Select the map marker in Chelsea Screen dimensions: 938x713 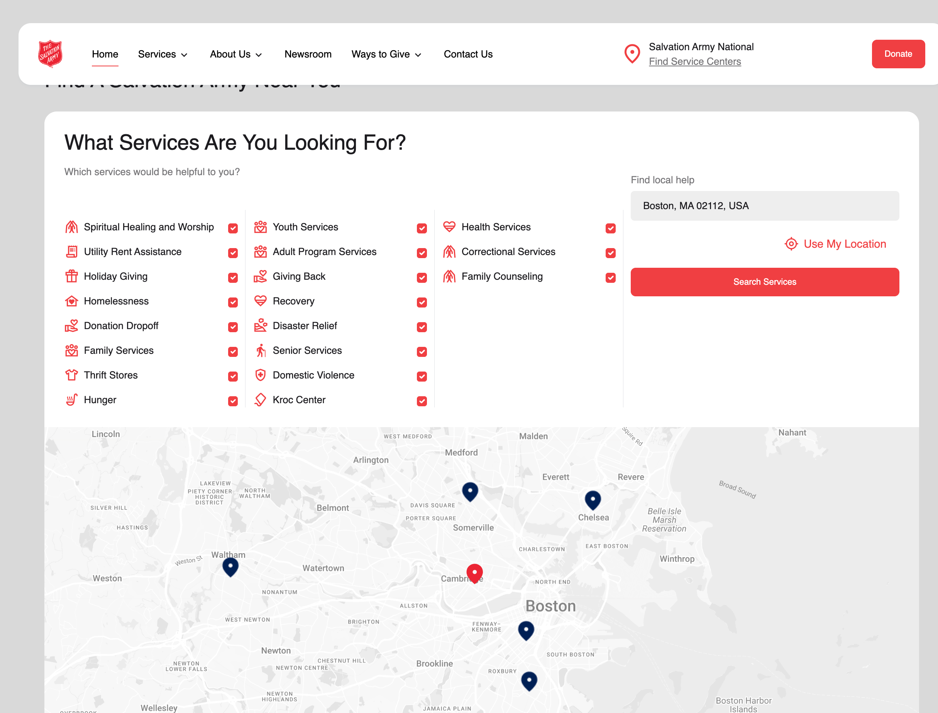click(x=593, y=500)
